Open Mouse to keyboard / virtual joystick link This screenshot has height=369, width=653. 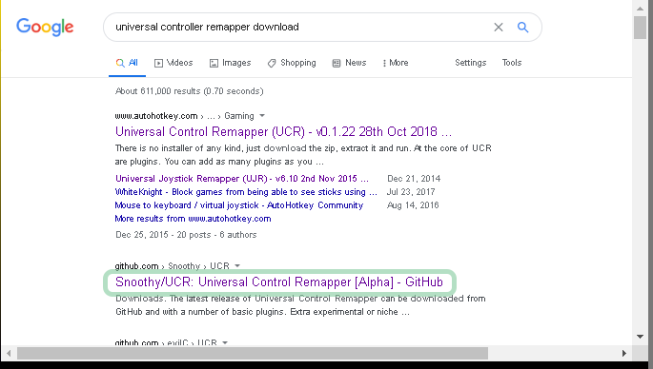pyautogui.click(x=239, y=205)
